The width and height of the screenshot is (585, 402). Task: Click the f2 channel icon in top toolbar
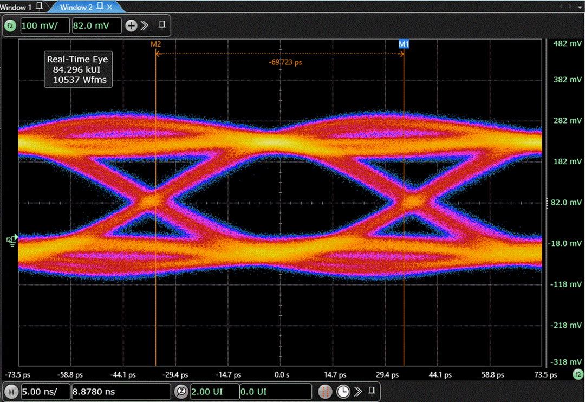(x=10, y=25)
